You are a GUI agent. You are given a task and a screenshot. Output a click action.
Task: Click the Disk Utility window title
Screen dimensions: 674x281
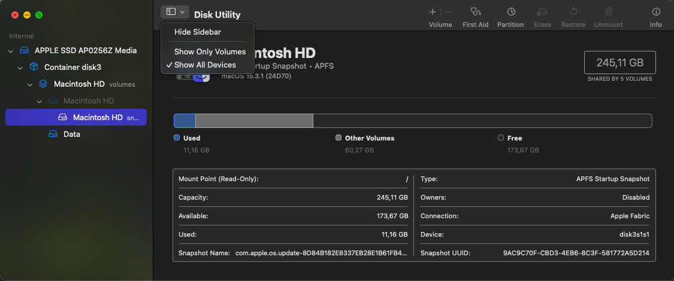(x=217, y=14)
